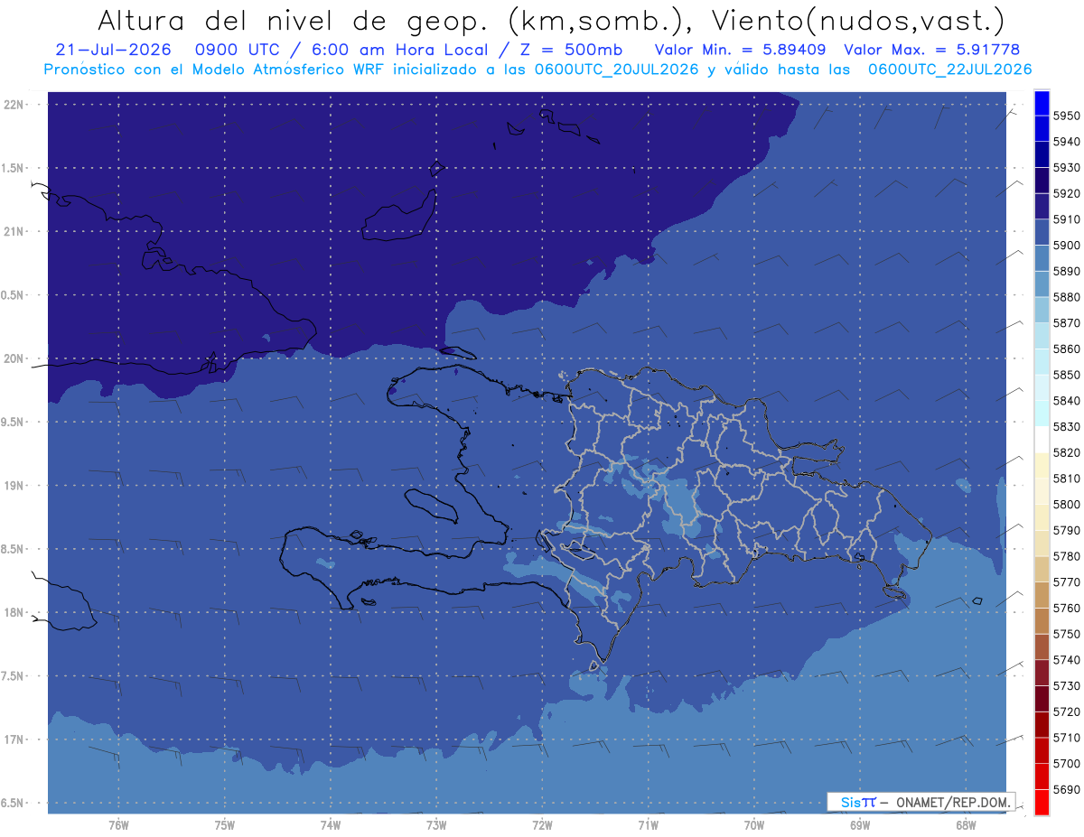Click the 69W longitude axis label

click(x=859, y=824)
